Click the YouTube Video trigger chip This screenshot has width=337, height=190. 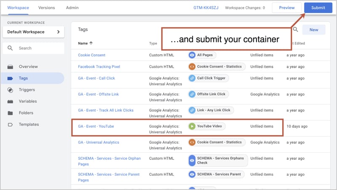(206, 126)
